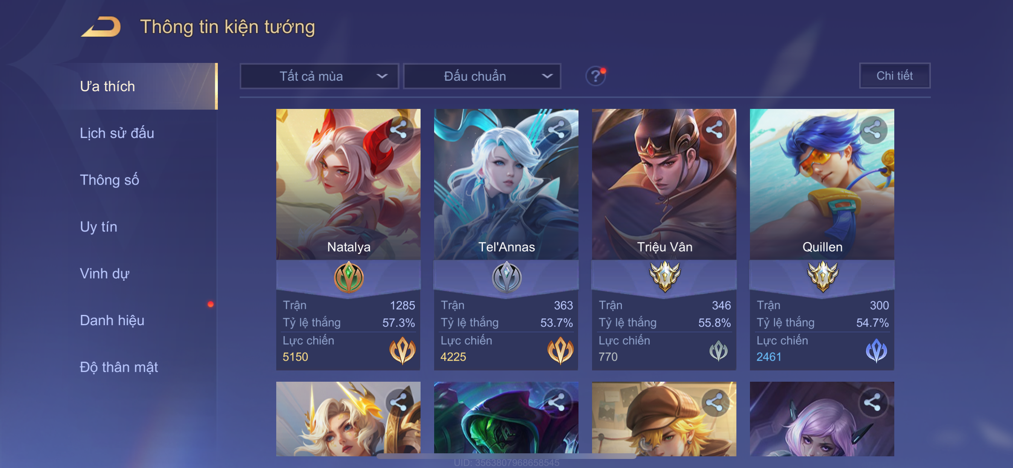1013x468 pixels.
Task: Open the Danh hiệu section
Action: coord(112,320)
